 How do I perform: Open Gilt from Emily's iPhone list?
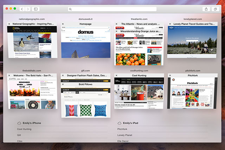tap(20, 135)
